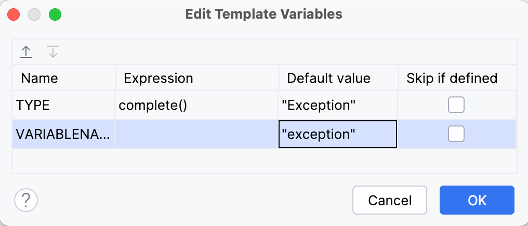
Task: Open the empty Expression cell for VARIABLENAME
Action: point(196,134)
